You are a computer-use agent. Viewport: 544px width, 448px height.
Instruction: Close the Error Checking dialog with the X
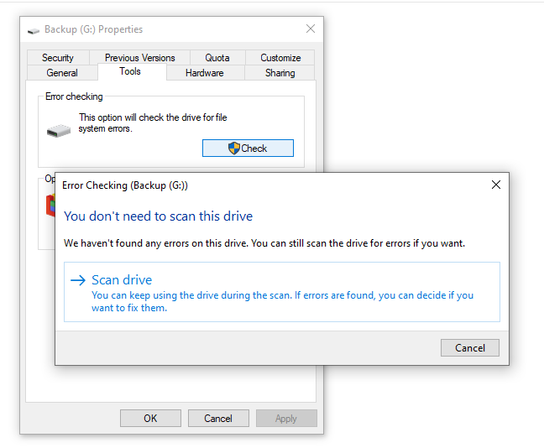pos(496,185)
